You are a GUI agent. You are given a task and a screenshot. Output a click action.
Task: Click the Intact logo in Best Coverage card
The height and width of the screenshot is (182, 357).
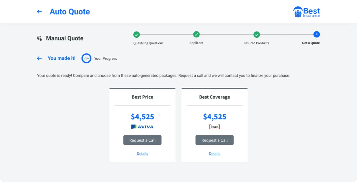coord(214,127)
